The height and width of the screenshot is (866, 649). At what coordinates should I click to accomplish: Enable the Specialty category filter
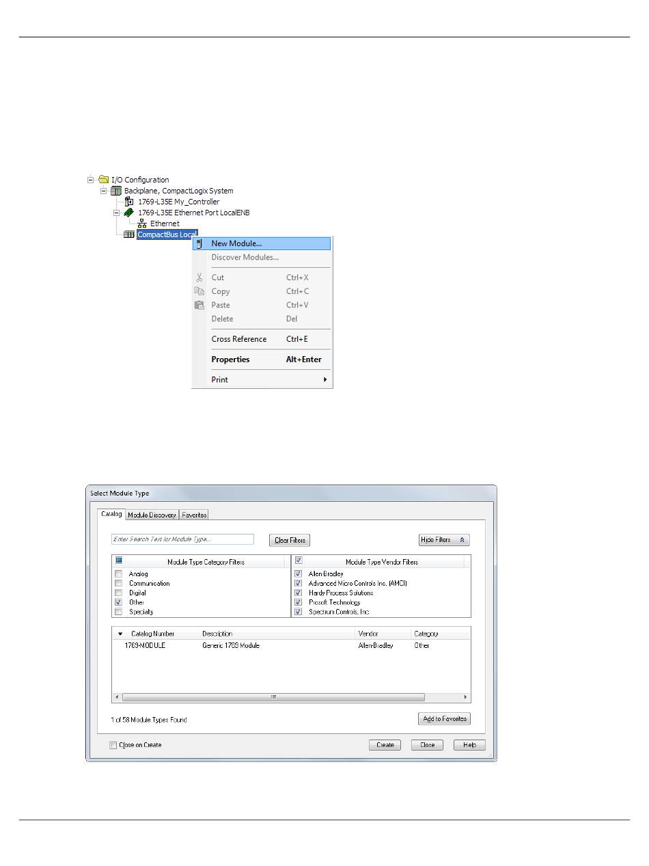(119, 612)
